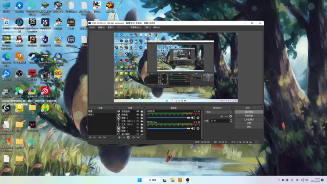Image resolution: width=327 pixels, height=184 pixels.
Task: Move the selected scene down
Action: 105,137
